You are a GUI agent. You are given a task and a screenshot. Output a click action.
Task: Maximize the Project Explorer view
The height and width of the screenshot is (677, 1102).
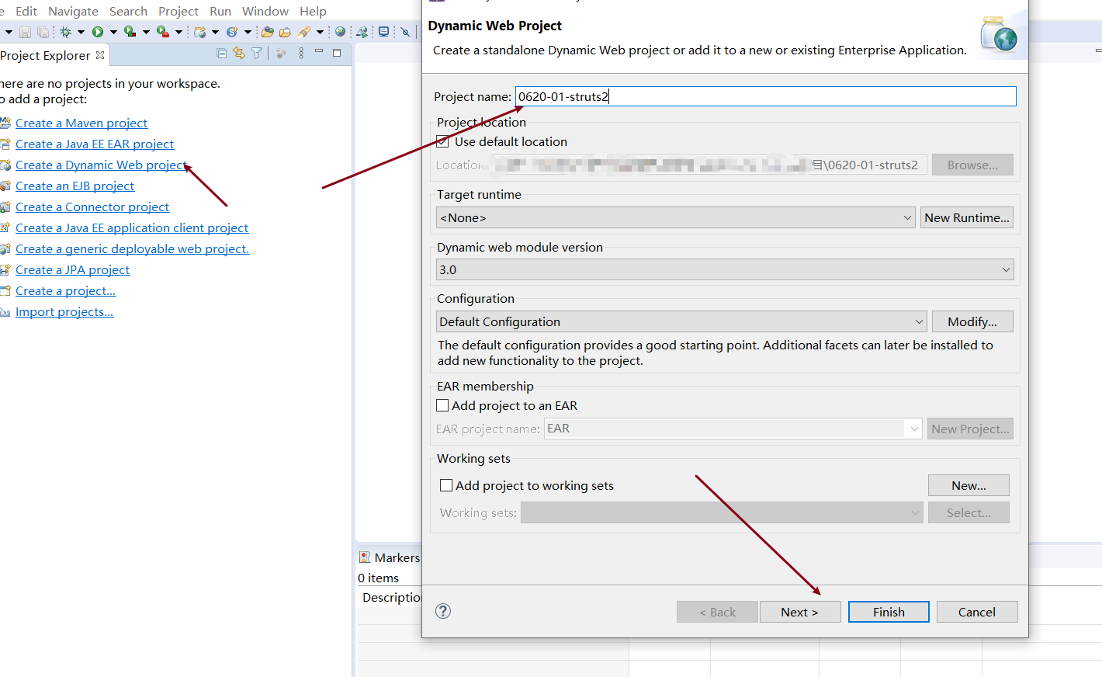coord(337,53)
